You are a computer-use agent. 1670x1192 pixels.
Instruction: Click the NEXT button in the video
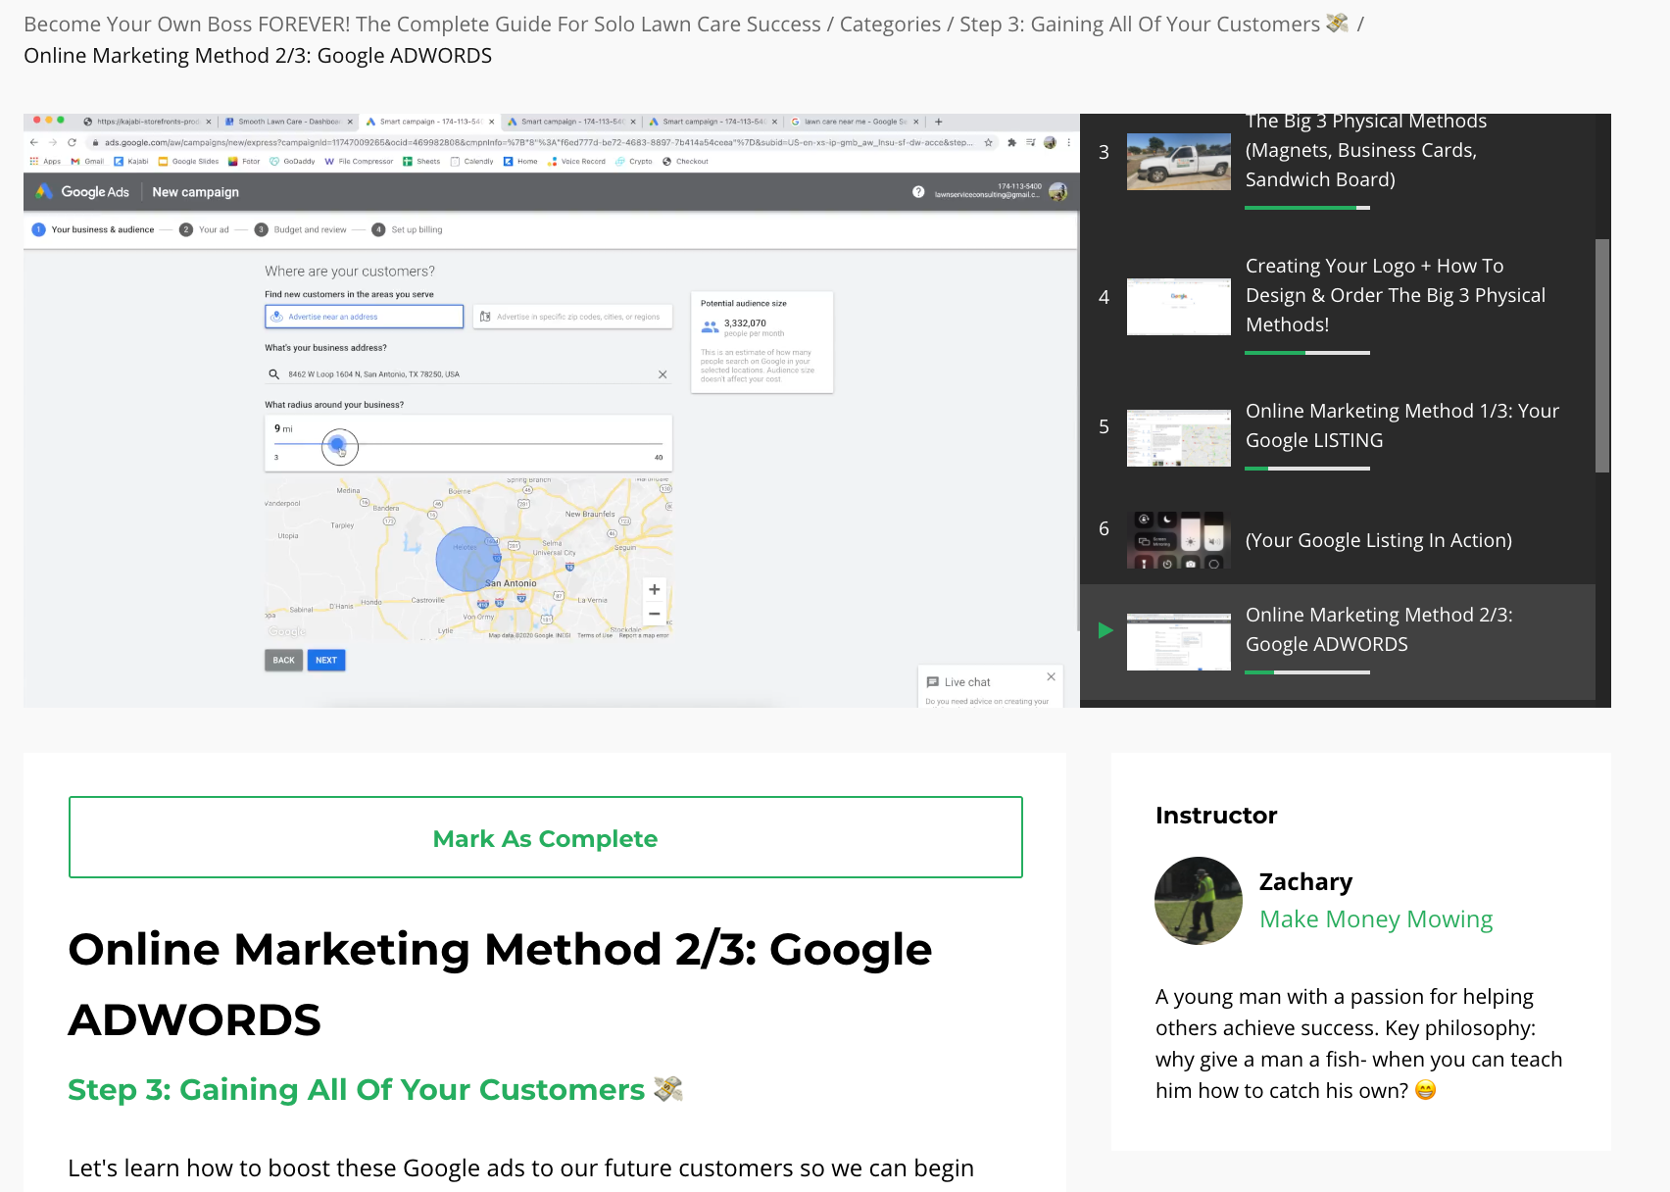pyautogui.click(x=326, y=660)
